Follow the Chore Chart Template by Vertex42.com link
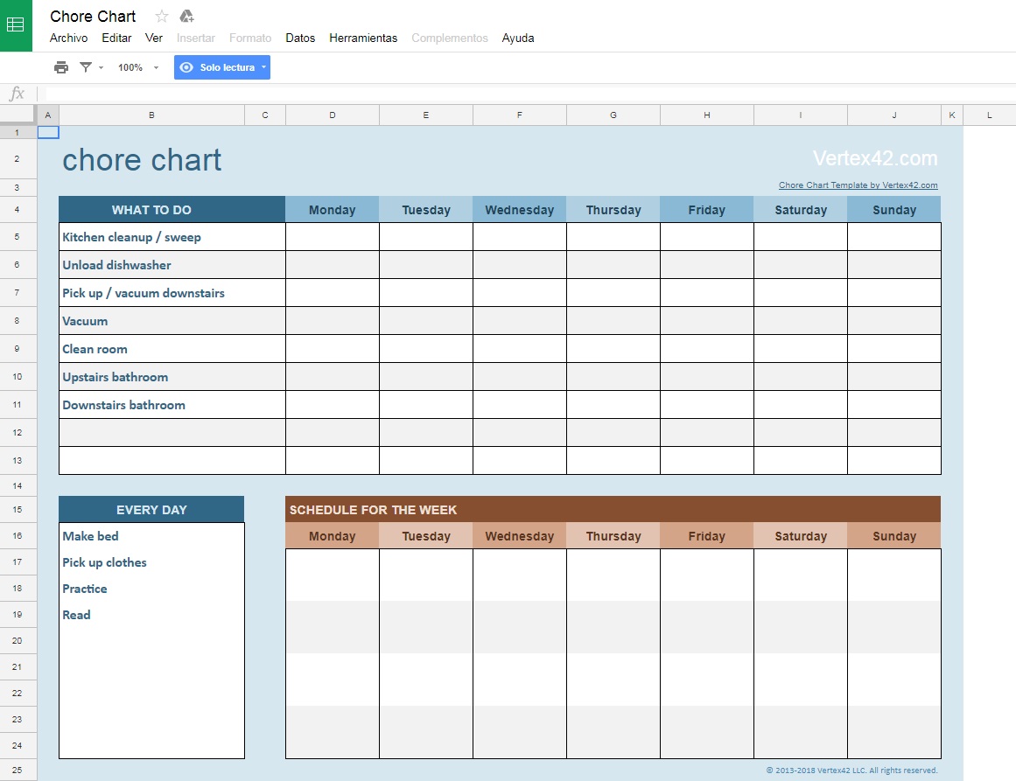Viewport: 1016px width, 781px height. click(858, 185)
